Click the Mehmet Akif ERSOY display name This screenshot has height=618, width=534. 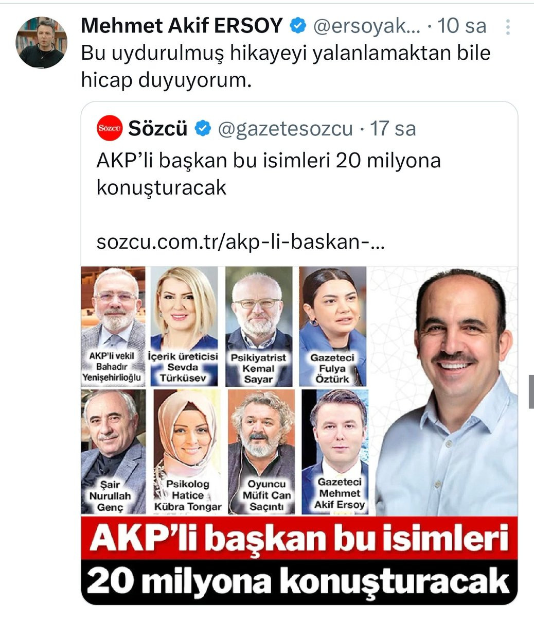tap(182, 26)
